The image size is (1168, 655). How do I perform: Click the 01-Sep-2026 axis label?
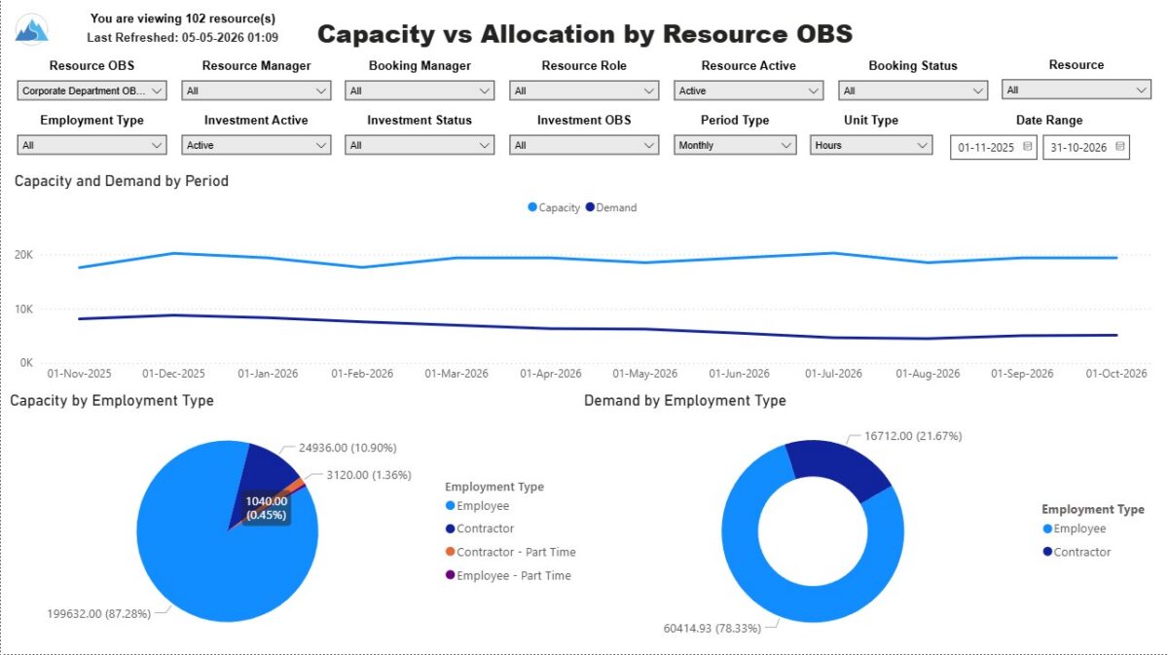point(1023,374)
